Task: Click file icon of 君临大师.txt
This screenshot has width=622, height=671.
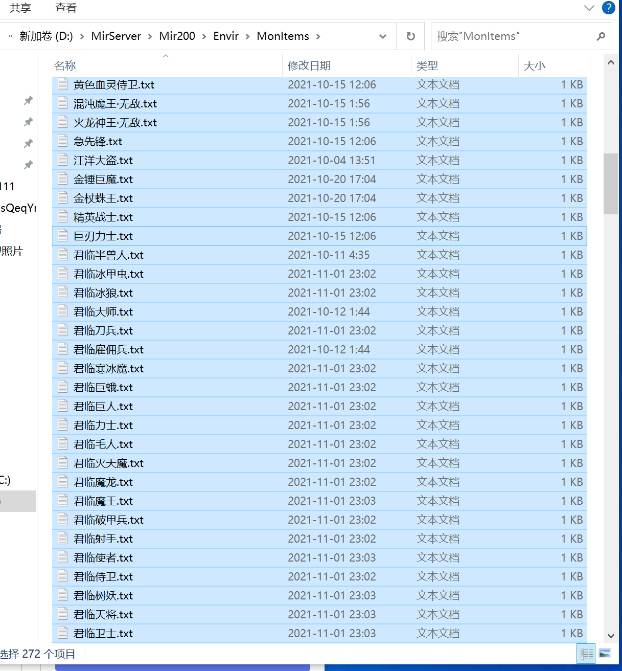Action: [62, 311]
